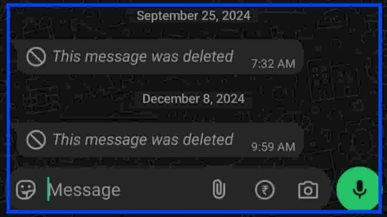The width and height of the screenshot is (387, 217).
Task: Select deleted message text sent at 9:59 AM
Action: point(143,140)
